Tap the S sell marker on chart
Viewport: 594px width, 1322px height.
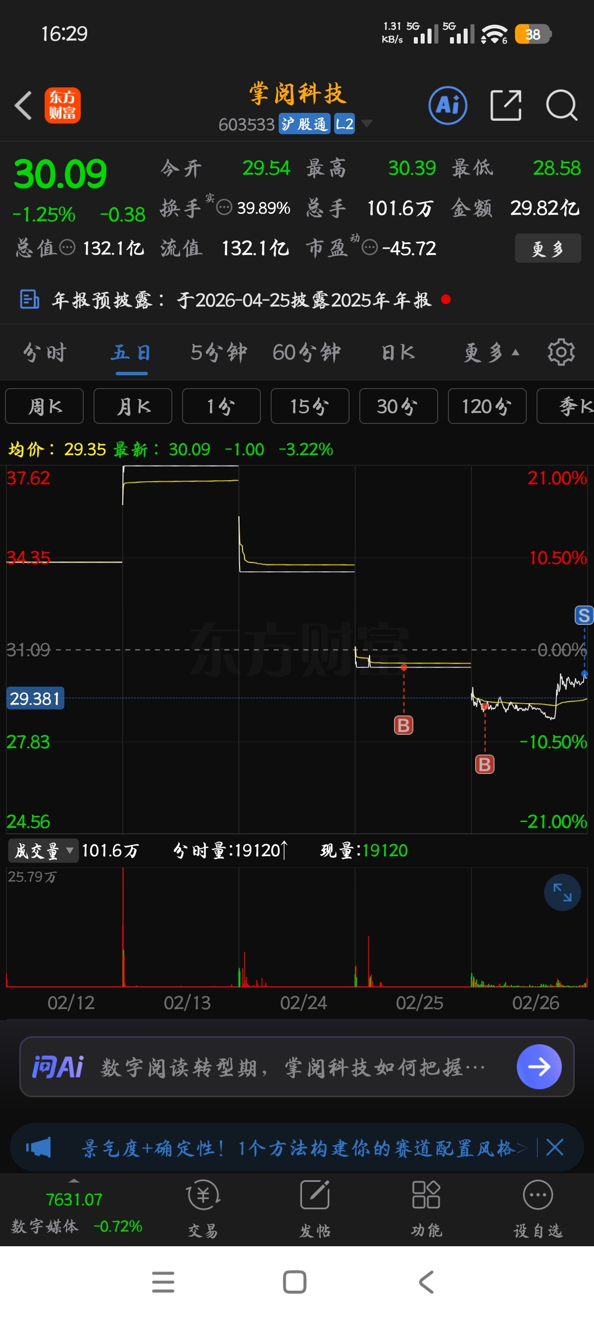[x=584, y=615]
